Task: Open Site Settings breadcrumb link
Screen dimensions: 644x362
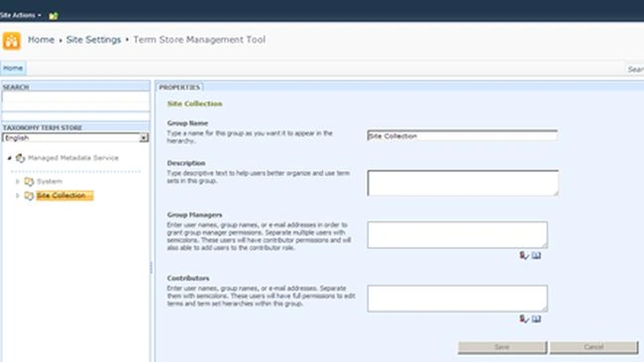Action: [x=94, y=40]
